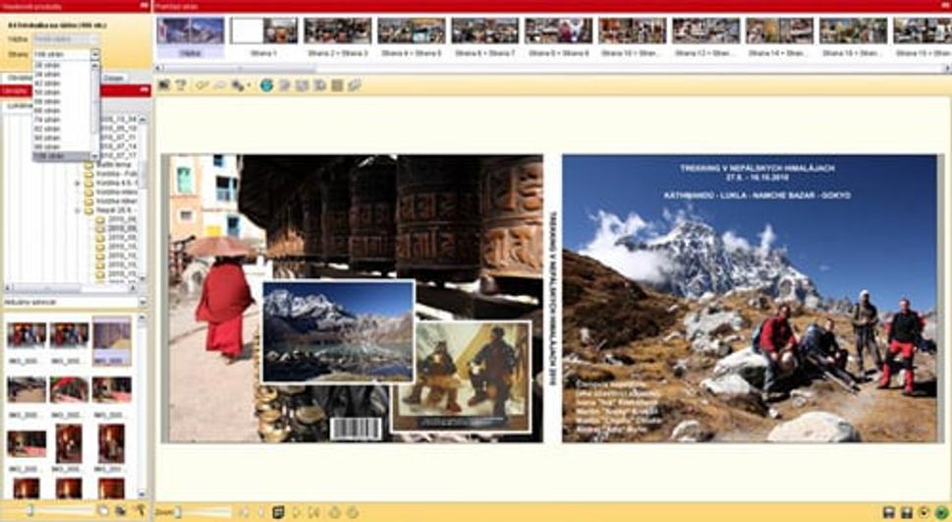Open the page count combo box arrow

point(95,55)
